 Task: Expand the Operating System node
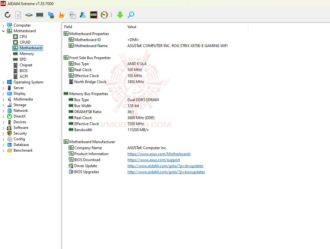3,82
